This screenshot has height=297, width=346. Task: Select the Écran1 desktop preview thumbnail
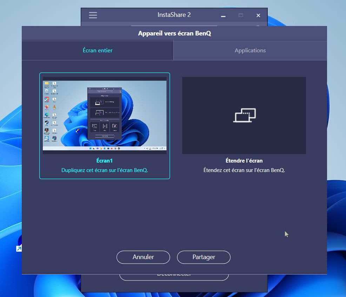point(105,115)
